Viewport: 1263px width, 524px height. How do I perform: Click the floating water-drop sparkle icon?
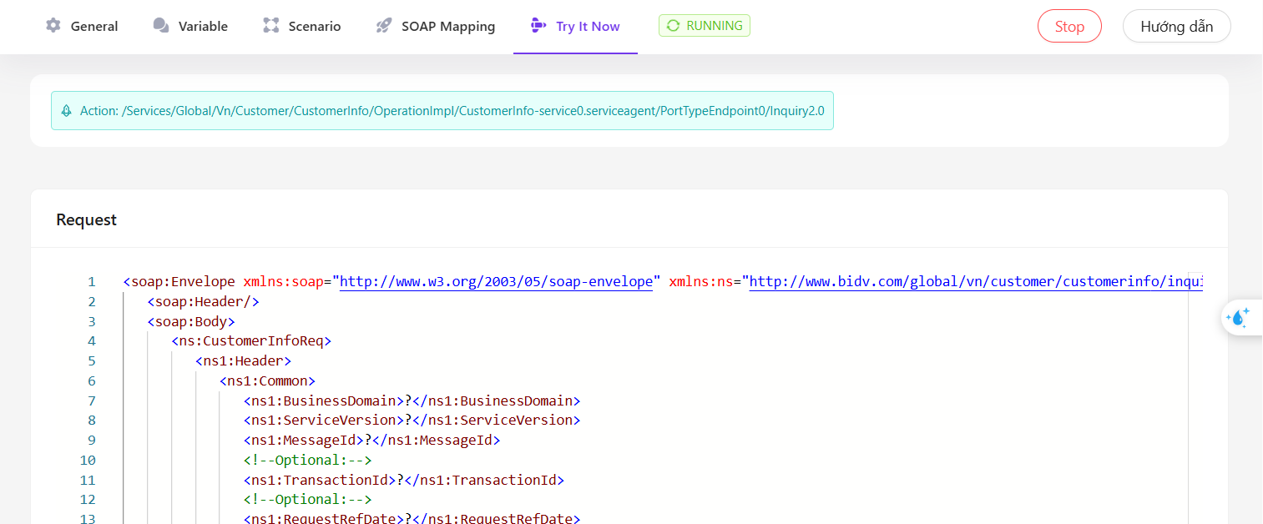click(x=1238, y=317)
